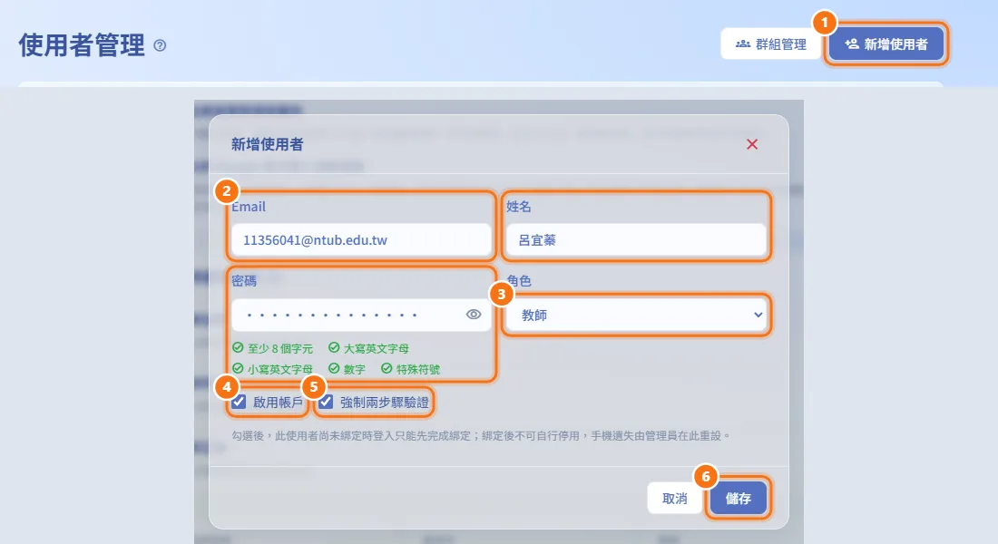Viewport: 998px width, 544px height.
Task: Click the 數字 requirement text
Action: [355, 369]
